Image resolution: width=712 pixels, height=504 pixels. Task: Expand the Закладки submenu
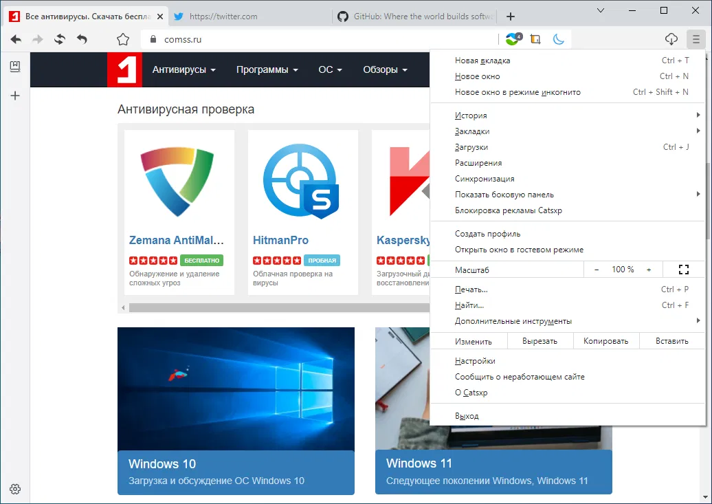click(568, 131)
